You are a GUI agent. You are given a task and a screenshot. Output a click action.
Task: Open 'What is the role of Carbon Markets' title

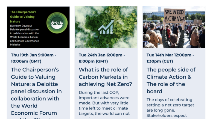[x=105, y=77]
